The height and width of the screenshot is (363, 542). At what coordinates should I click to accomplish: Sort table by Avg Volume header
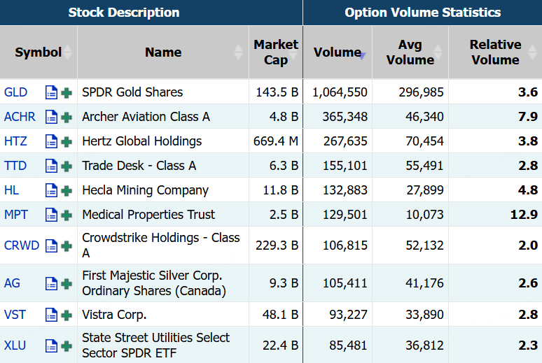410,52
